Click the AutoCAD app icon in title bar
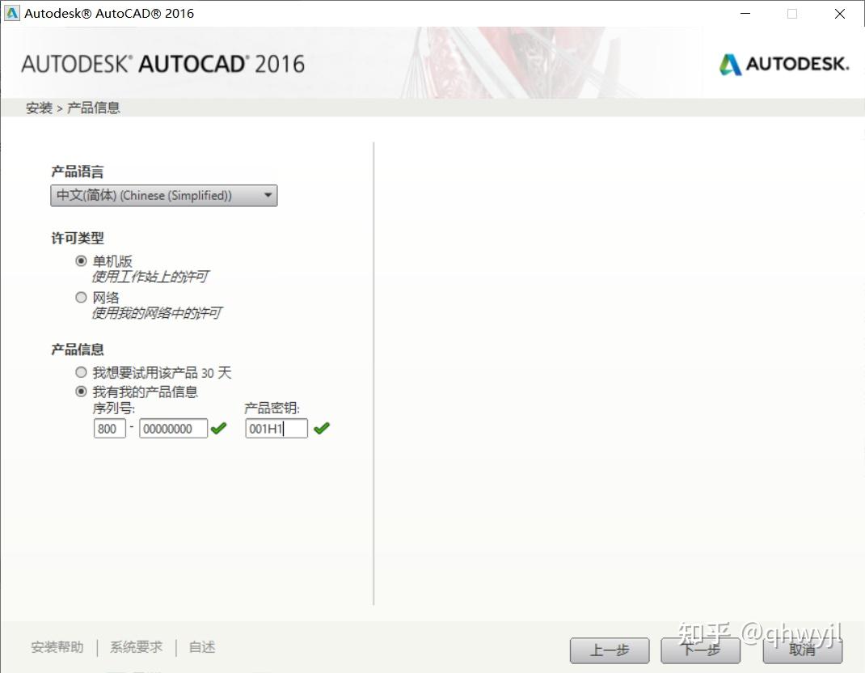The height and width of the screenshot is (673, 865). coord(11,13)
